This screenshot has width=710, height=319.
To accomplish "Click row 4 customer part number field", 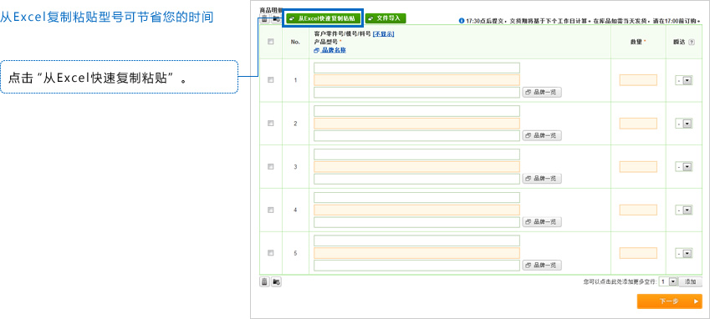I will pos(416,197).
